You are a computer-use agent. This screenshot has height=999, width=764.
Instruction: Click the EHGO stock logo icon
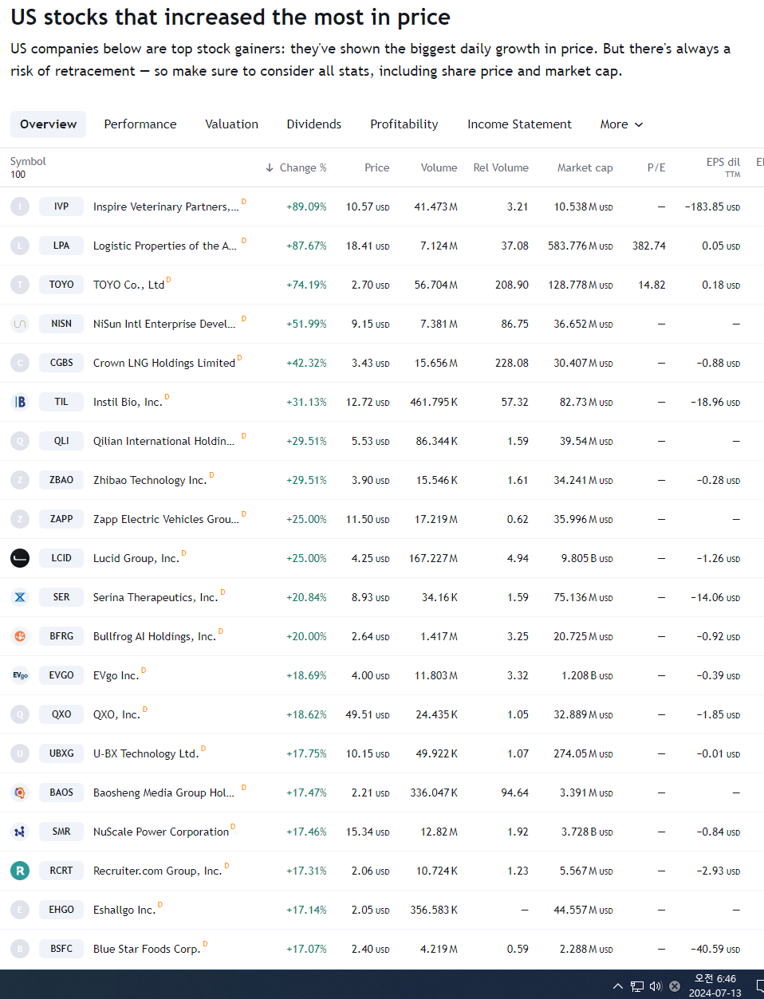pyautogui.click(x=20, y=910)
